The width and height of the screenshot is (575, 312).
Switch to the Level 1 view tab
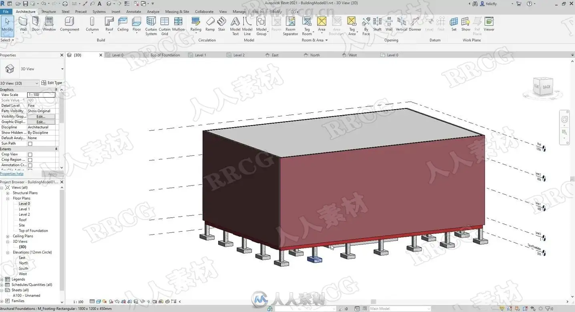(x=200, y=55)
